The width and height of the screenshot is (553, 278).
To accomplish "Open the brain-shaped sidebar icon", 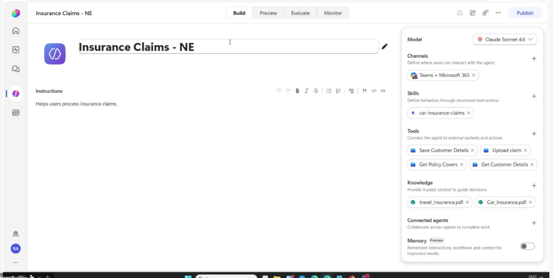I will tap(16, 113).
